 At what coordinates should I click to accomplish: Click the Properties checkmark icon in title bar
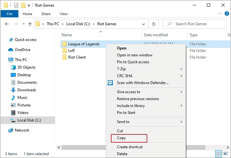[15, 5]
